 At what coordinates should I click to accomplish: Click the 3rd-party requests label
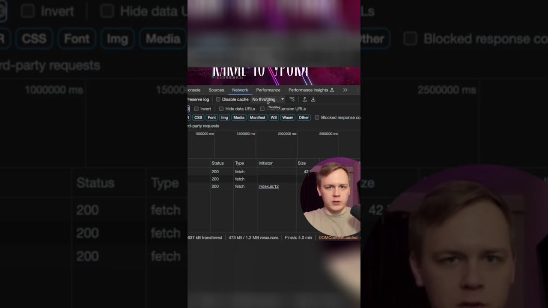(x=203, y=126)
